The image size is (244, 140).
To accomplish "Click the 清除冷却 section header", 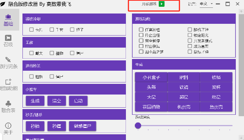I will click(74, 19).
